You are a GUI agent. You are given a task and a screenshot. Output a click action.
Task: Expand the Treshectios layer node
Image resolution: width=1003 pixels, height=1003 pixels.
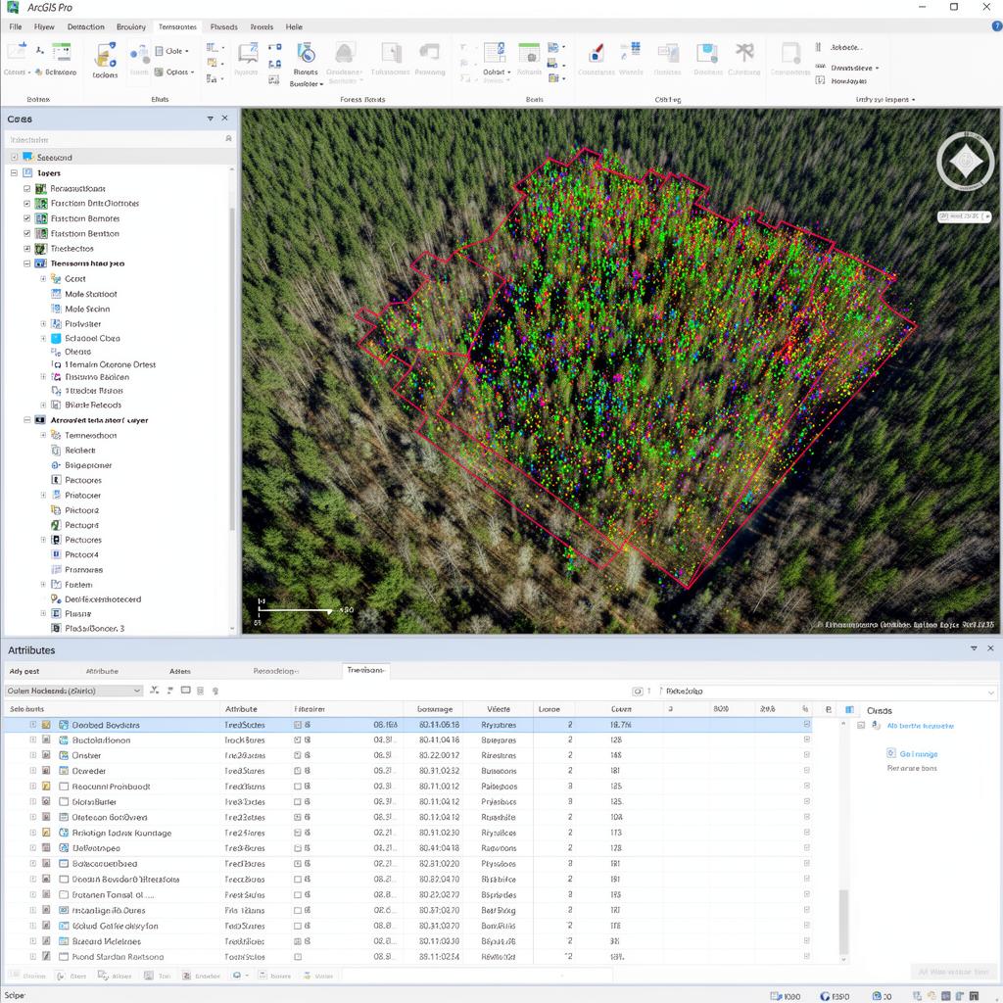[x=26, y=249]
